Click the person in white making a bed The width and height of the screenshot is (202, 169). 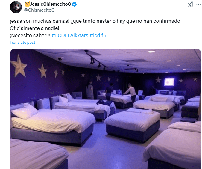[x=130, y=93]
